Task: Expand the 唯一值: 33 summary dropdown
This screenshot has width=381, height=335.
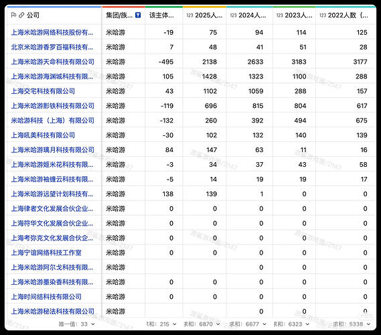Action: pos(76,324)
